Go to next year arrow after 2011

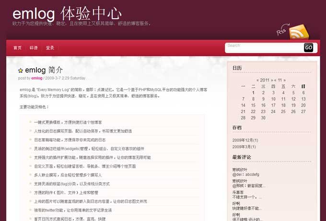[x=272, y=80]
